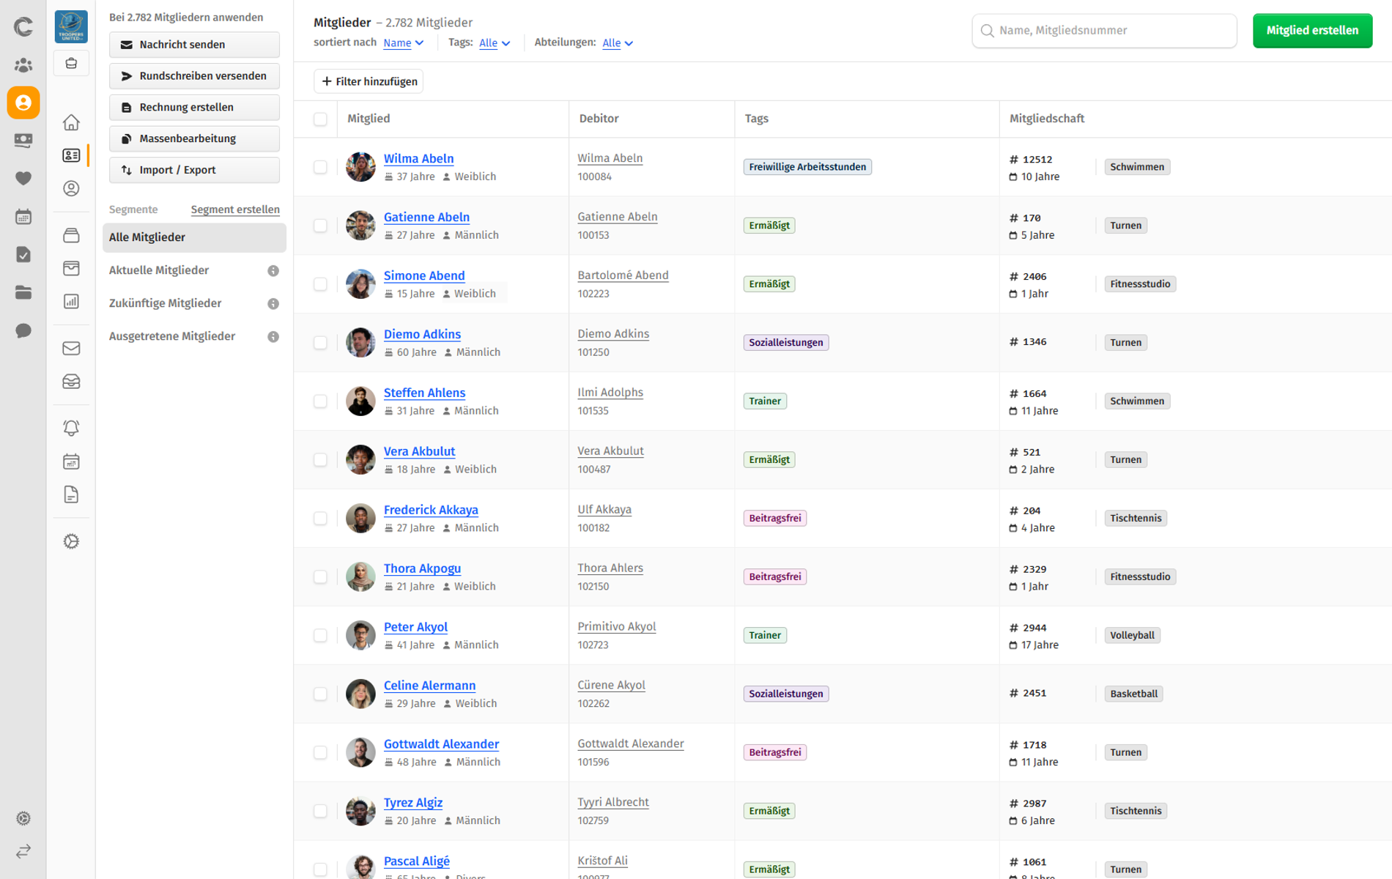Viewport: 1392px width, 879px height.
Task: Open Simone Abend's member profile link
Action: coord(424,275)
